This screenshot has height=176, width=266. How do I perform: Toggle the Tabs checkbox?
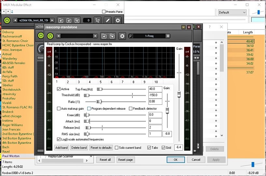(x=149, y=148)
